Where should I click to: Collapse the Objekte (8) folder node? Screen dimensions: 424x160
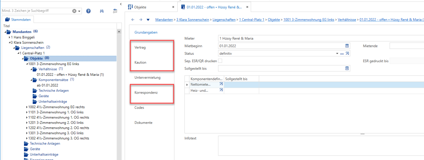click(x=23, y=58)
